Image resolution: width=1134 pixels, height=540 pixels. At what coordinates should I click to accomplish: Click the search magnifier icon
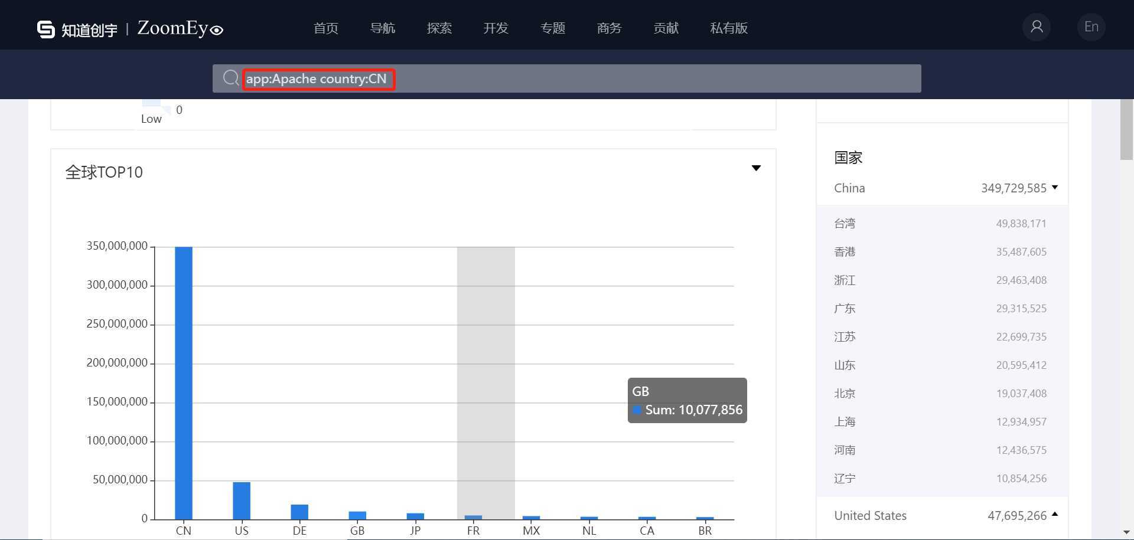pyautogui.click(x=230, y=78)
